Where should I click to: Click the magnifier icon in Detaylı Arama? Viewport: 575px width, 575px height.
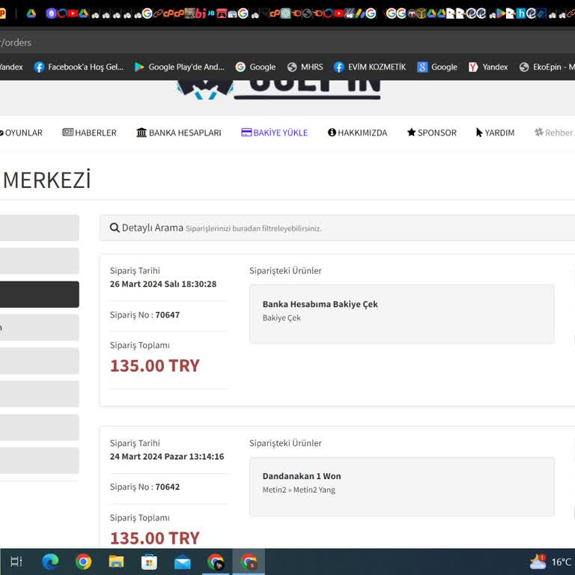(115, 228)
